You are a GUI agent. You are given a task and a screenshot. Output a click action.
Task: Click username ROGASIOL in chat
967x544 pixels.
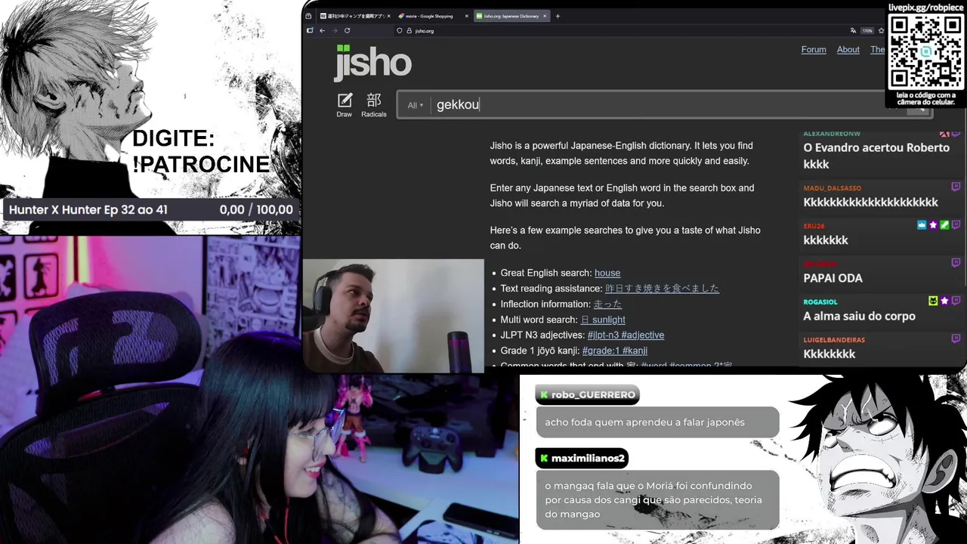pos(820,301)
